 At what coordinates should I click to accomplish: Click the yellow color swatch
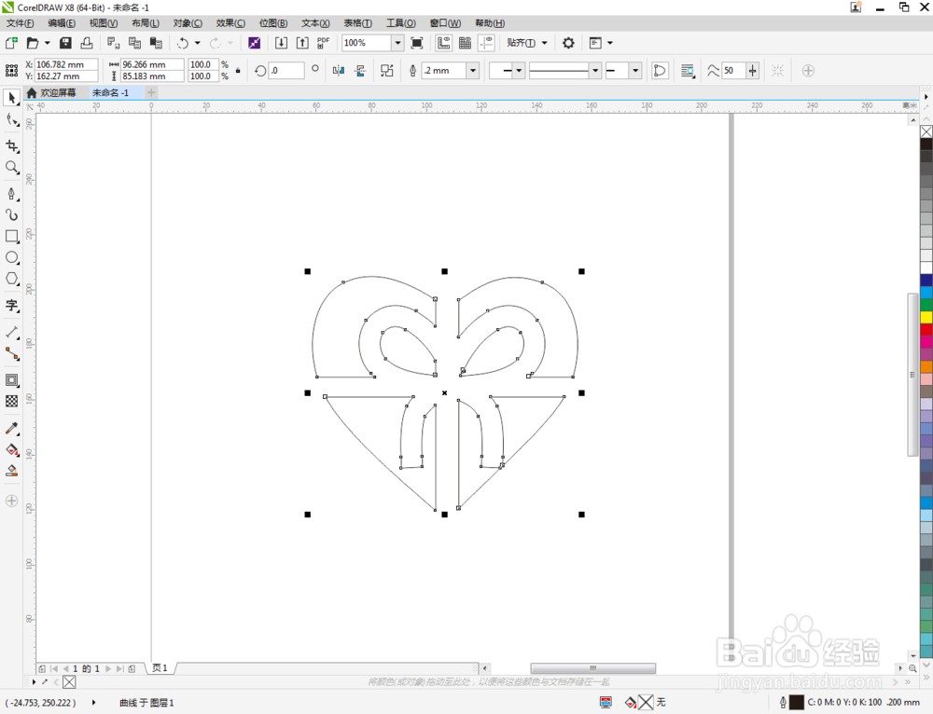pyautogui.click(x=926, y=318)
